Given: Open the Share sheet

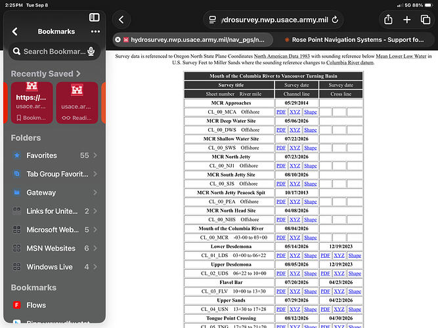Looking at the screenshot, I should [x=388, y=20].
